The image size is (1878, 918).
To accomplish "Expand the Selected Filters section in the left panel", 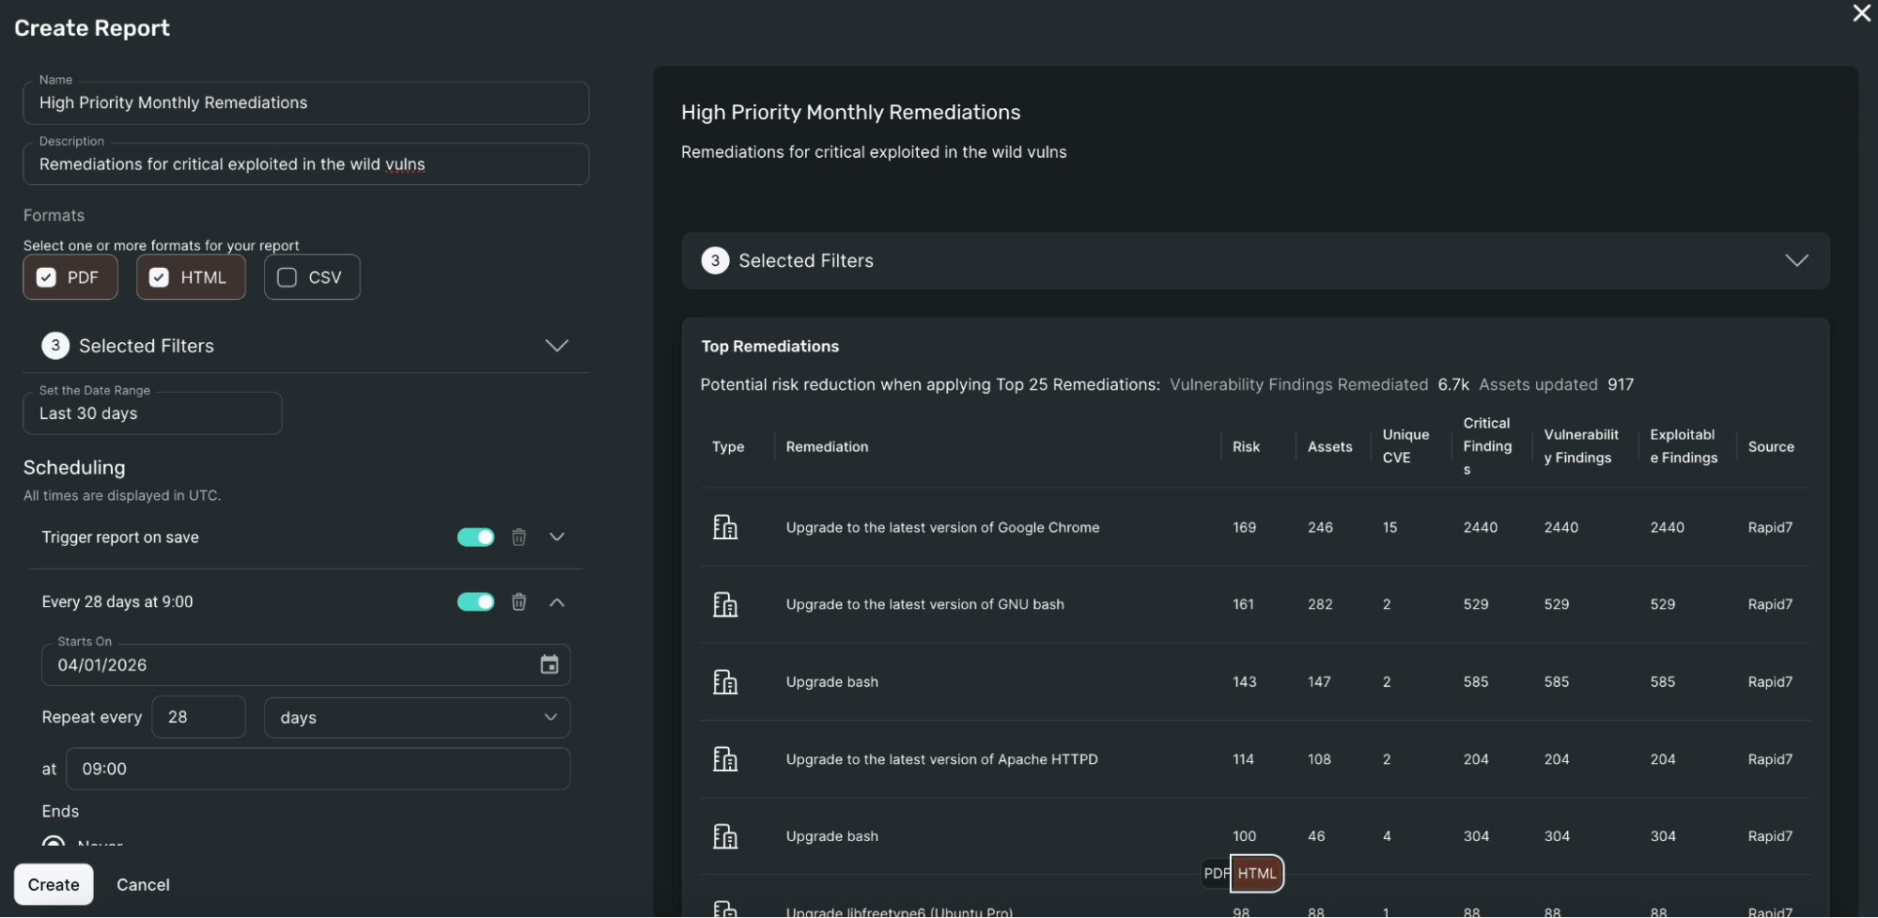I will (x=556, y=345).
